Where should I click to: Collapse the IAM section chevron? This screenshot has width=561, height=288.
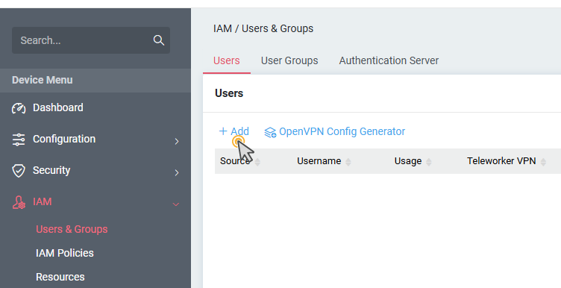pos(176,204)
